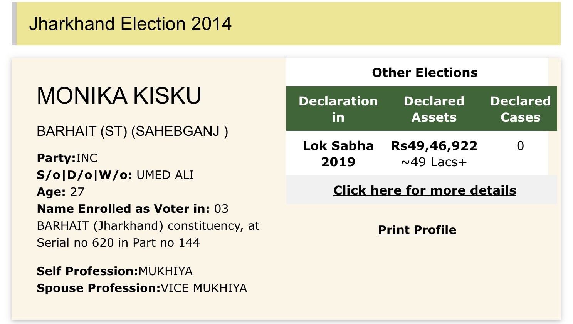
Task: Click the BARHAIT (ST) (SAHEBGANJ) constituency text
Action: point(132,131)
